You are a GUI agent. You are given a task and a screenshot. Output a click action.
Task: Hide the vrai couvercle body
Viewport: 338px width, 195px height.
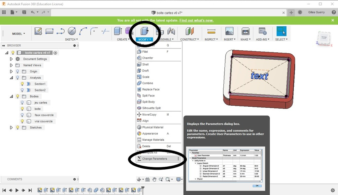point(22,122)
